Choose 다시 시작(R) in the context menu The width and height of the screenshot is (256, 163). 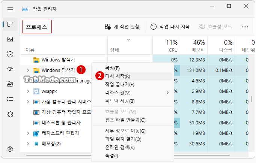pos(133,76)
